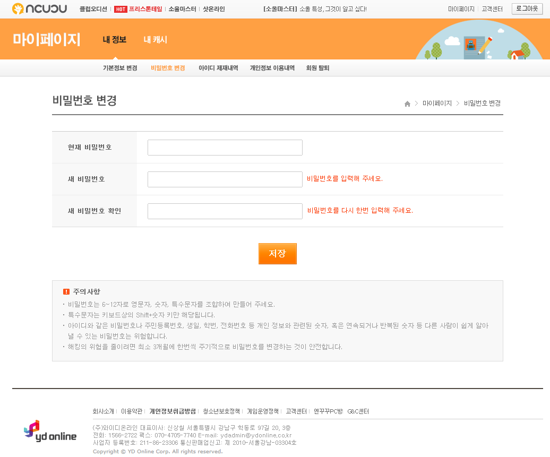Viewport: 550px width, 457px height.
Task: Open the HOT 프리스톤테일 link
Action: [x=139, y=9]
